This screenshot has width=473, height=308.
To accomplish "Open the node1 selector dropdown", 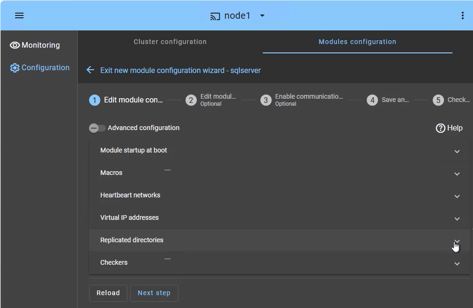I will 262,15.
